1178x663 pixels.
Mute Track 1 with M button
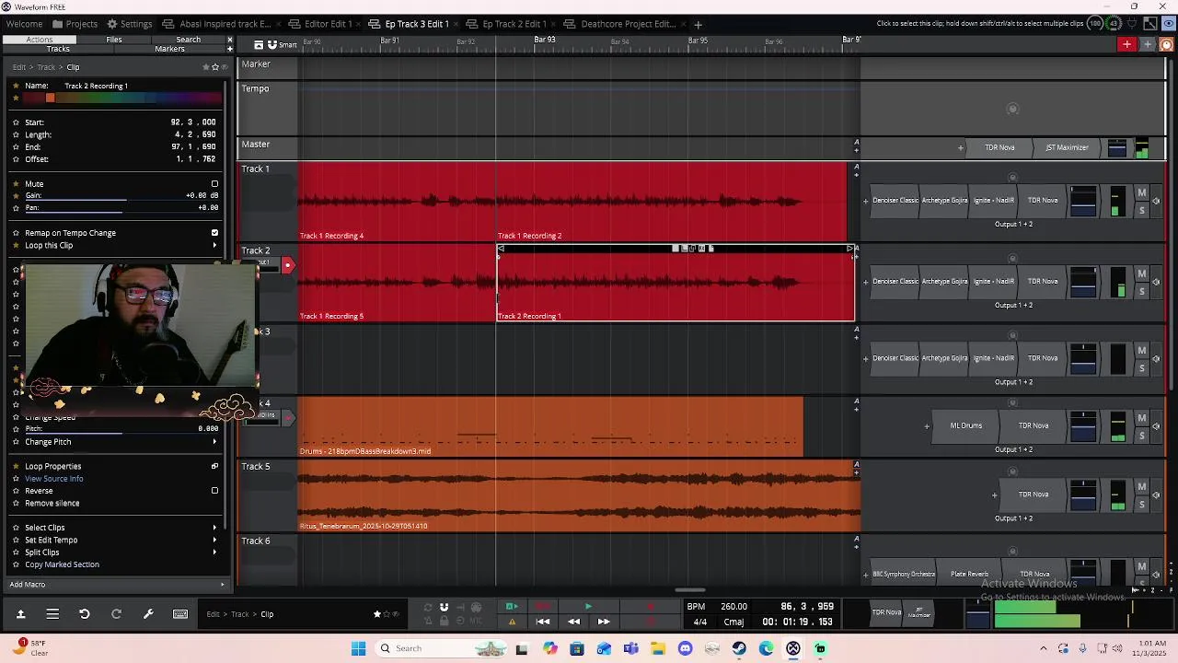1142,192
